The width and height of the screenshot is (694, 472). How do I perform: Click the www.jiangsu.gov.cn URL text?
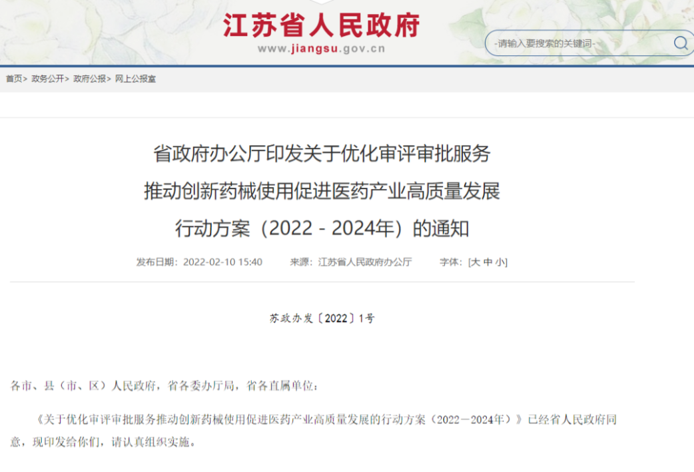[x=321, y=49]
